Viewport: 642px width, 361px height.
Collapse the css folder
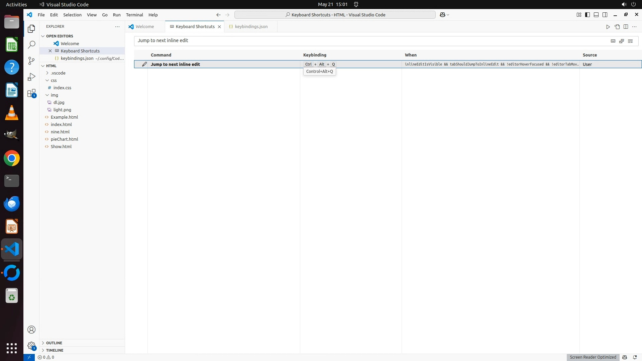pyautogui.click(x=53, y=80)
